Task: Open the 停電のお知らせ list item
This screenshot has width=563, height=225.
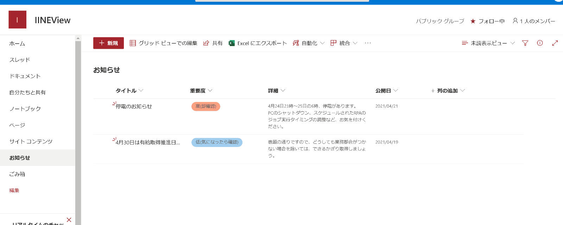Action: 134,107
